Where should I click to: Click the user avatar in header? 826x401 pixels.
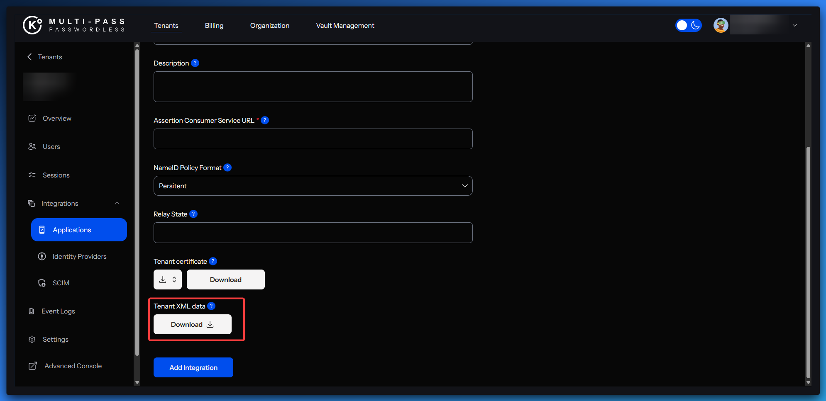(x=721, y=25)
